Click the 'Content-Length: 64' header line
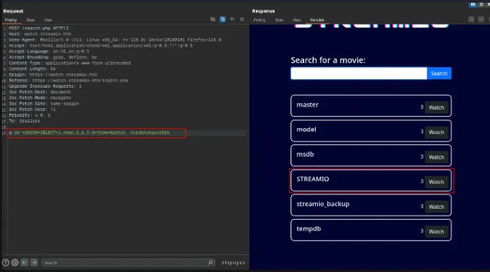This screenshot has height=272, width=490. pyautogui.click(x=32, y=69)
